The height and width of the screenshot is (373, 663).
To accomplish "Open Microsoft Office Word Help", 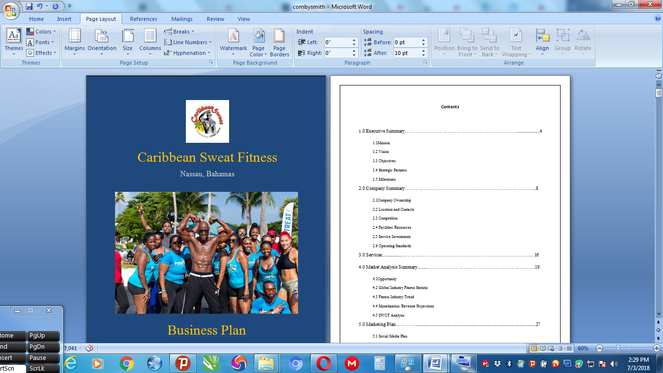I will (658, 18).
